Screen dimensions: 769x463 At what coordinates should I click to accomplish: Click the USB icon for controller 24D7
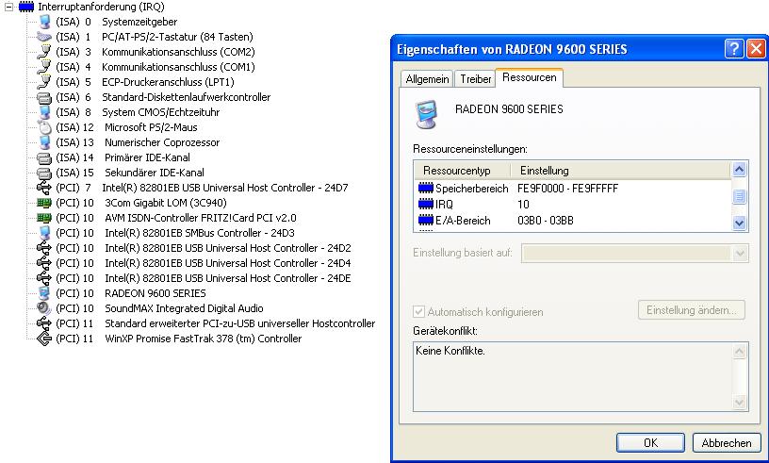44,188
